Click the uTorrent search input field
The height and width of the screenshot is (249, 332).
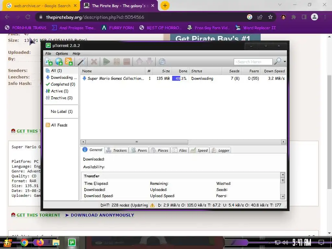pyautogui.click(x=253, y=62)
